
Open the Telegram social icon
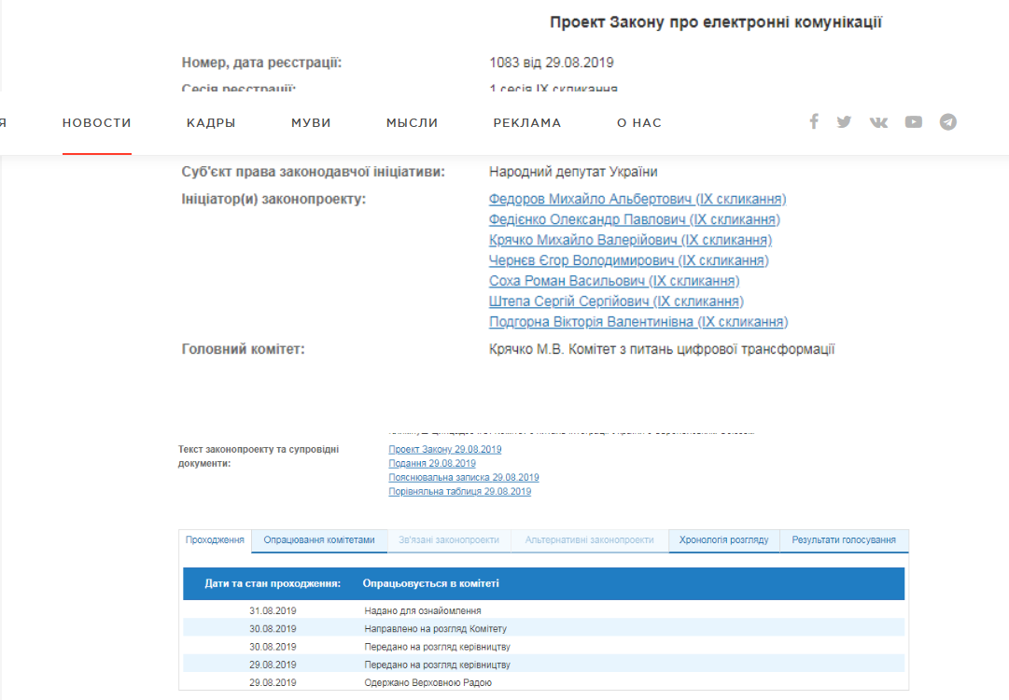coord(948,121)
